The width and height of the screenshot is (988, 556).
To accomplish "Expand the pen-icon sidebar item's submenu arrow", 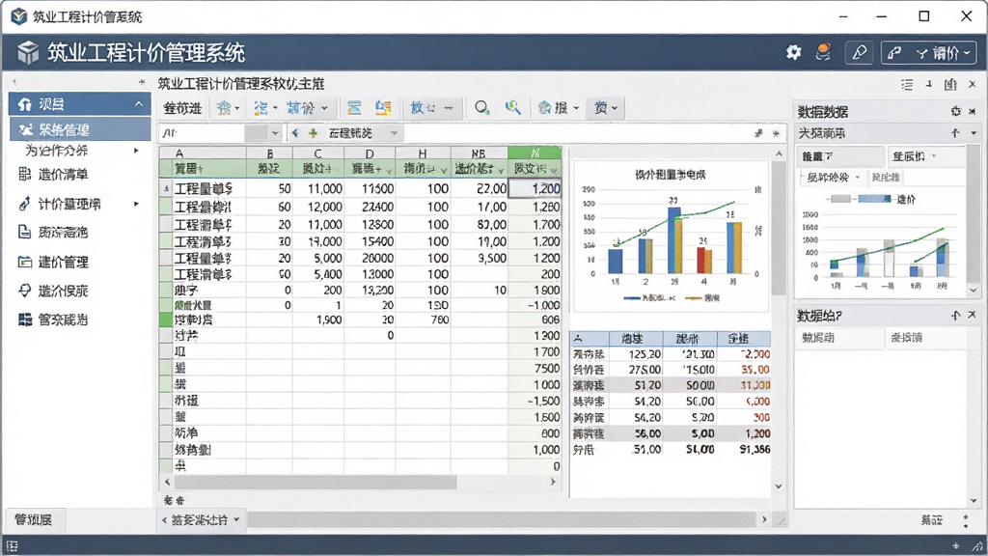I will (x=136, y=204).
